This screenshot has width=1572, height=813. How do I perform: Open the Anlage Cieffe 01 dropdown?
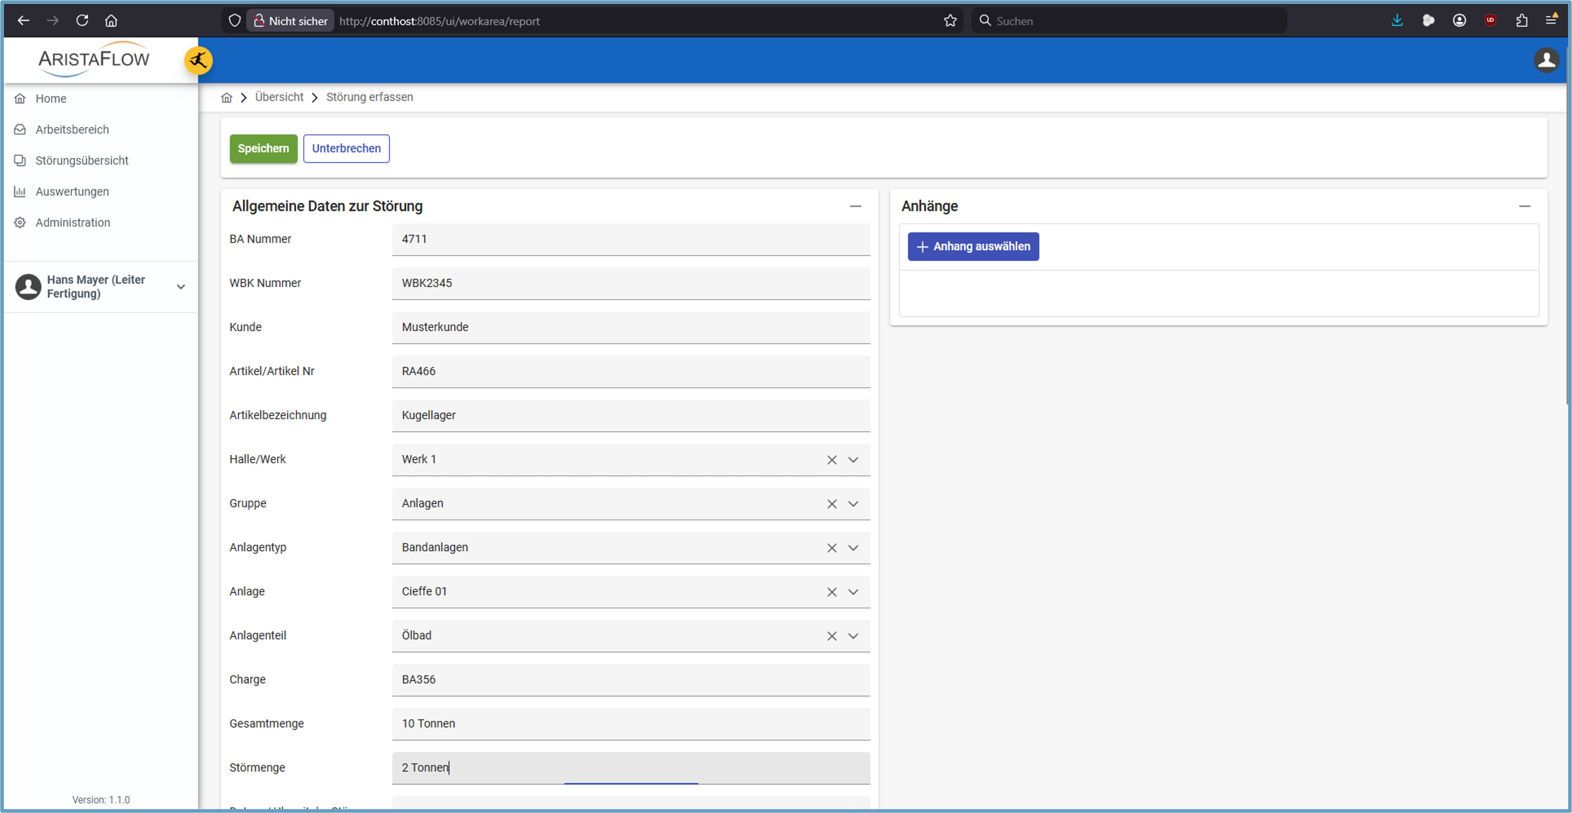pyautogui.click(x=853, y=592)
